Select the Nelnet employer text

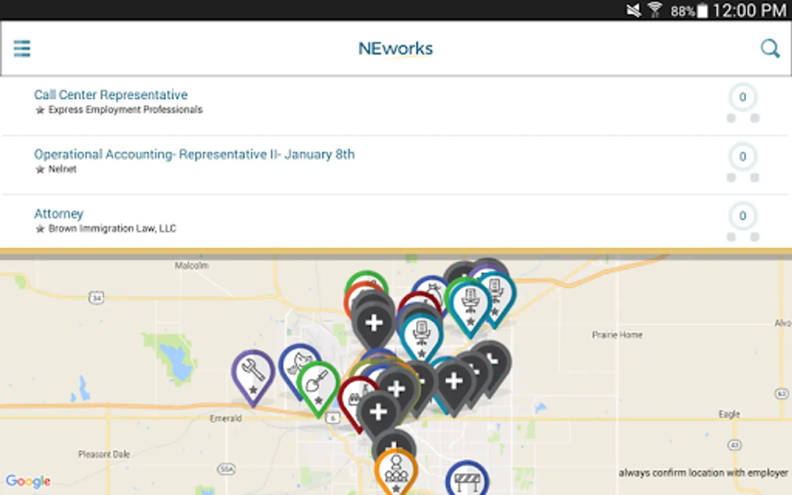pos(62,169)
